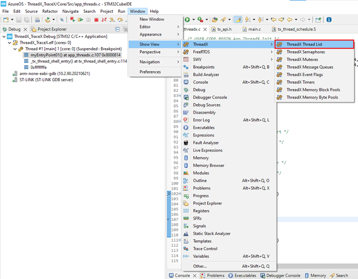Click the blue Information Center icon
This screenshot has height=279, width=358.
329,20
